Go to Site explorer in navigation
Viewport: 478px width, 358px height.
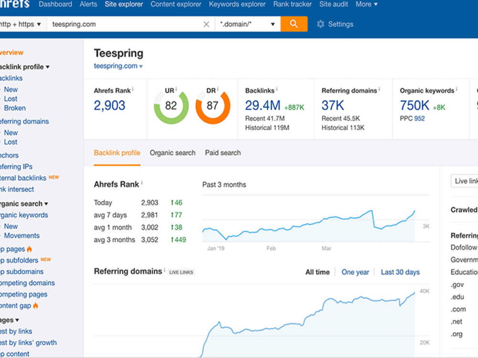point(124,4)
